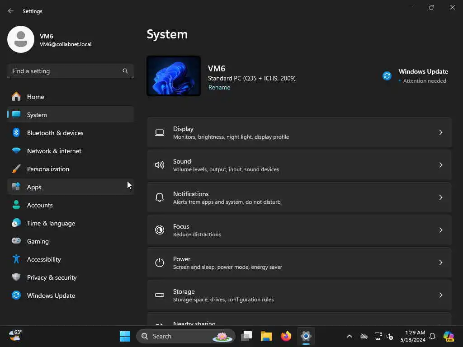Click Standard PC (Q35 + ICH9, 2009) text
Image resolution: width=463 pixels, height=347 pixels.
251,78
